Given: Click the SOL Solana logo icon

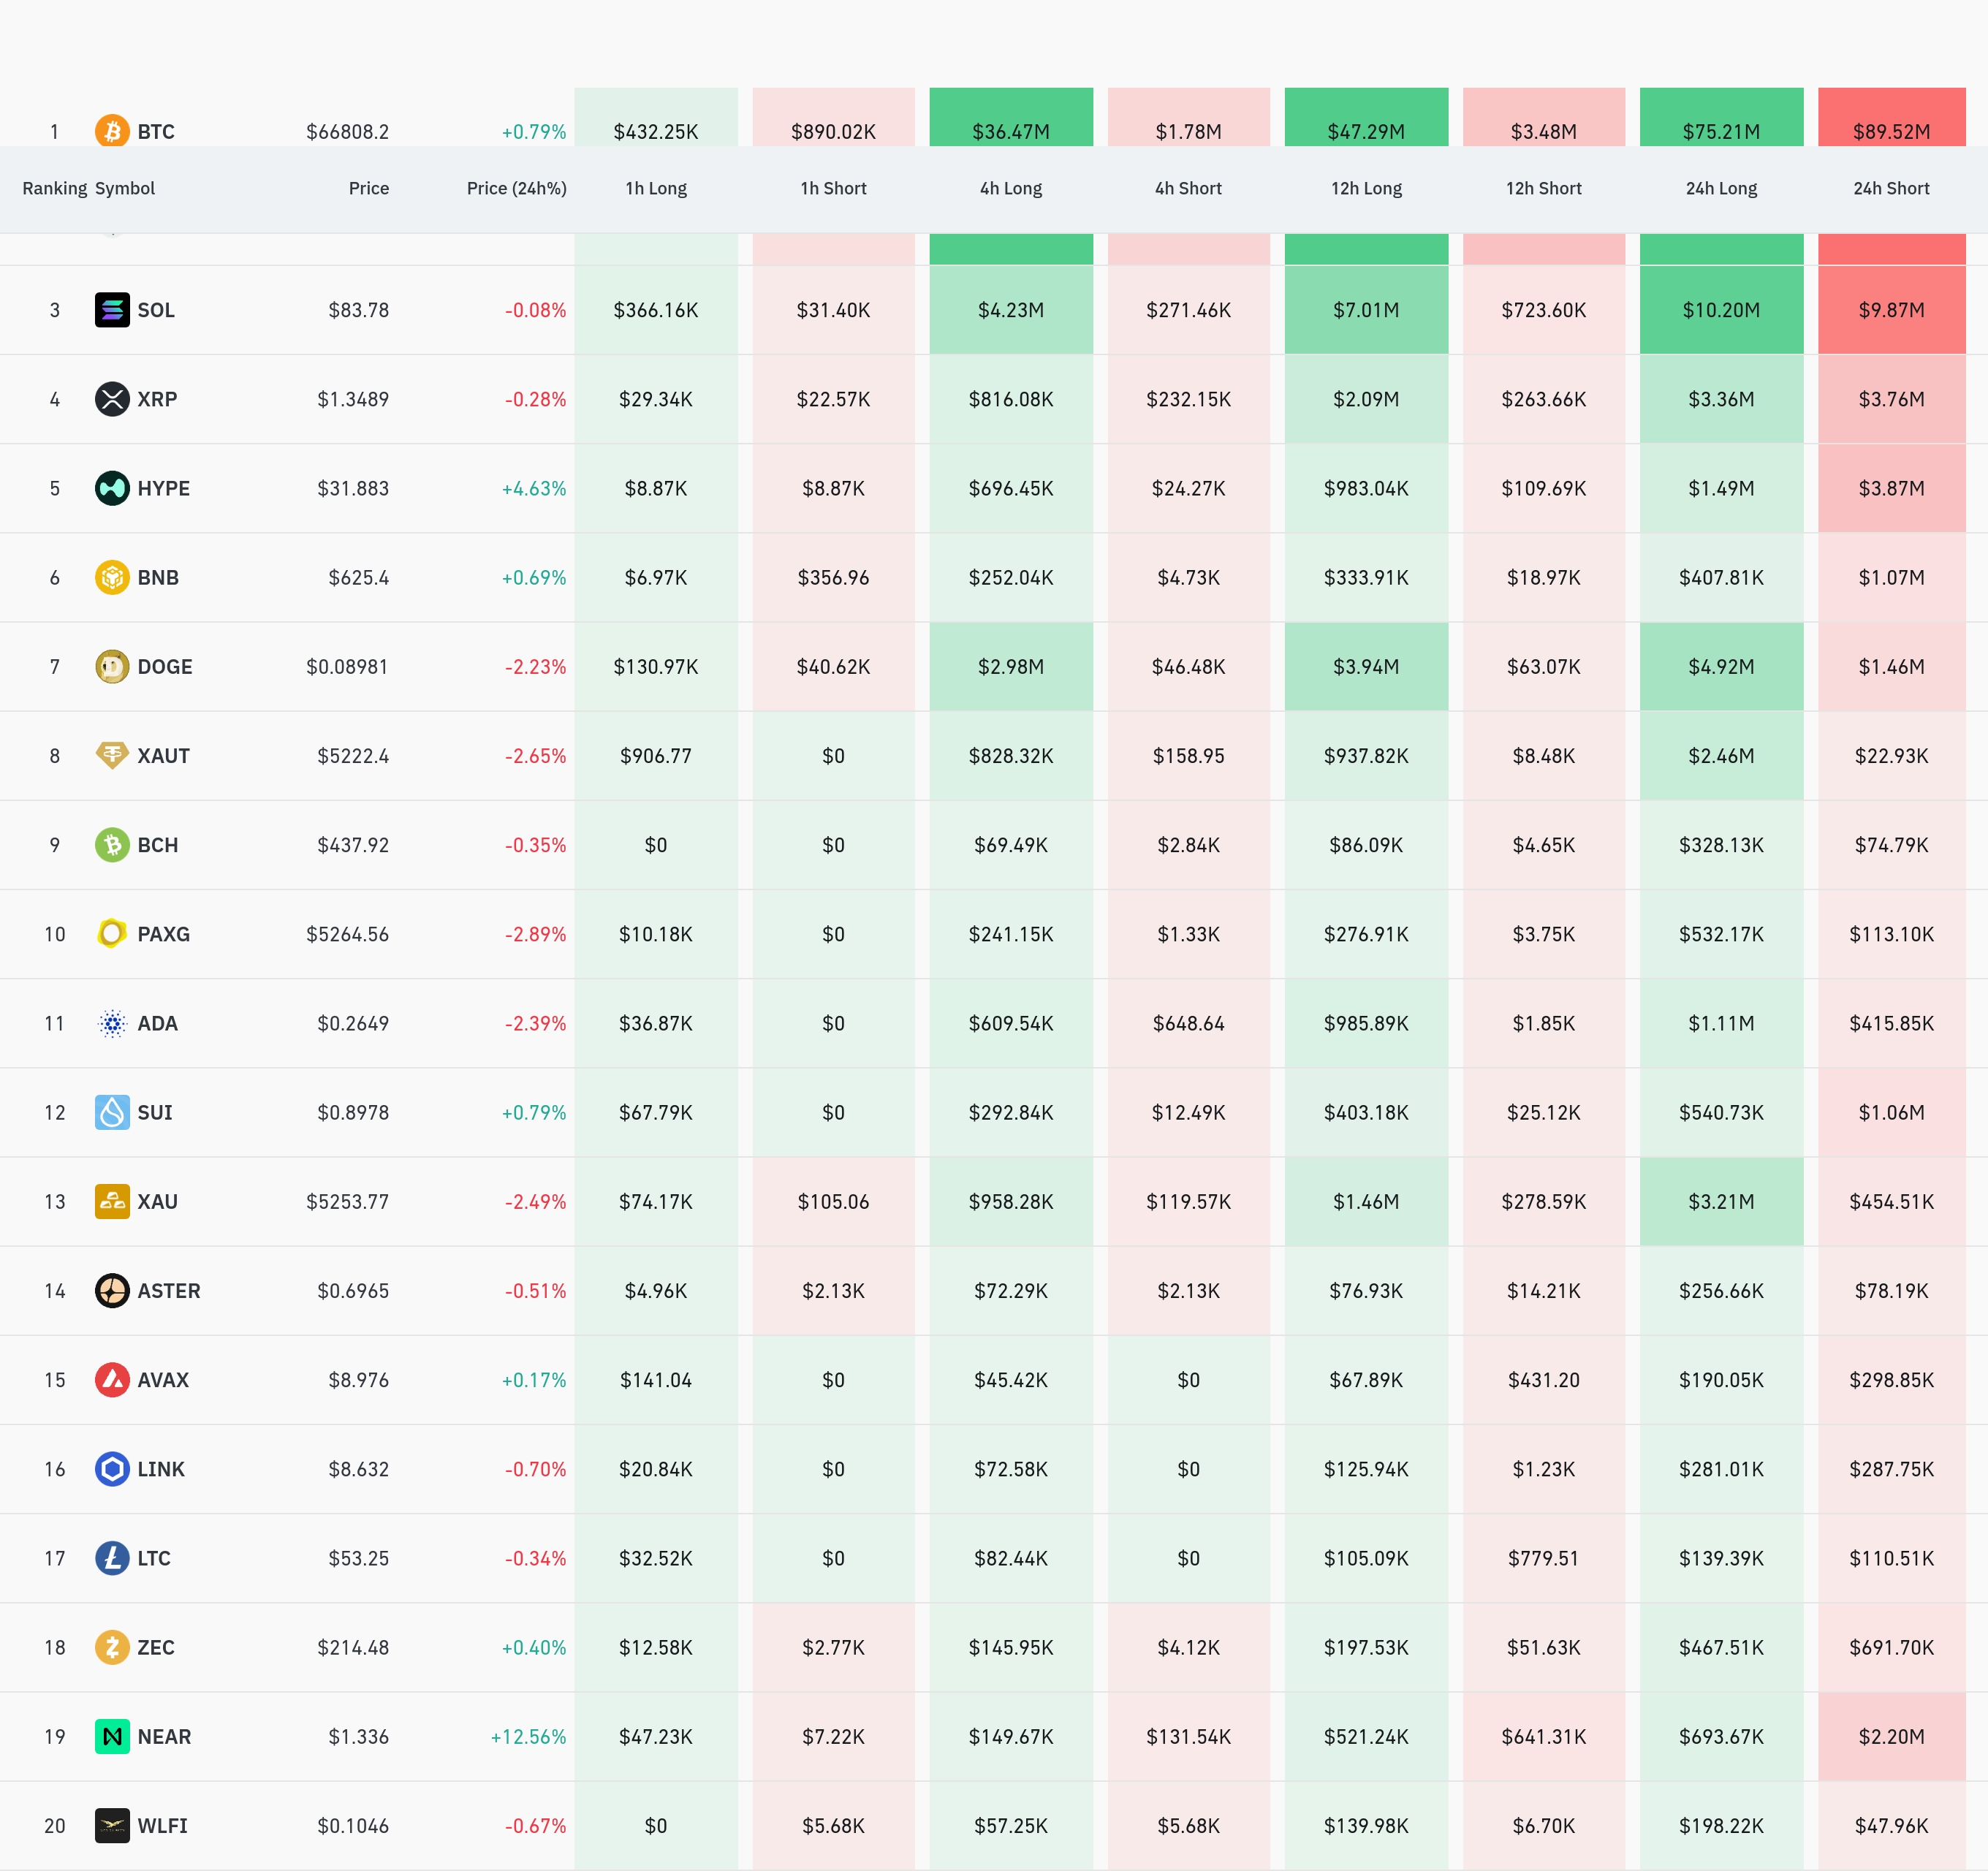Looking at the screenshot, I should tap(112, 310).
